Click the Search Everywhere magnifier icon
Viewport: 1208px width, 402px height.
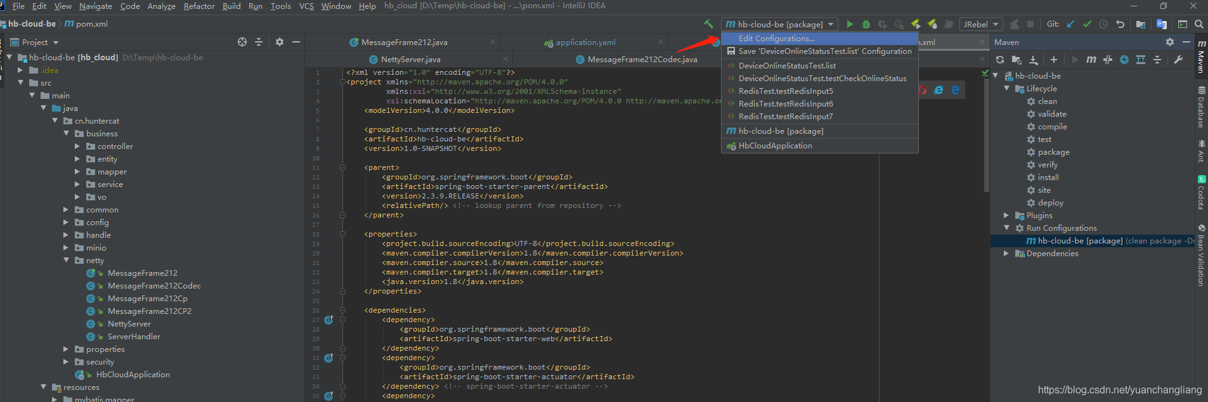(x=1199, y=24)
